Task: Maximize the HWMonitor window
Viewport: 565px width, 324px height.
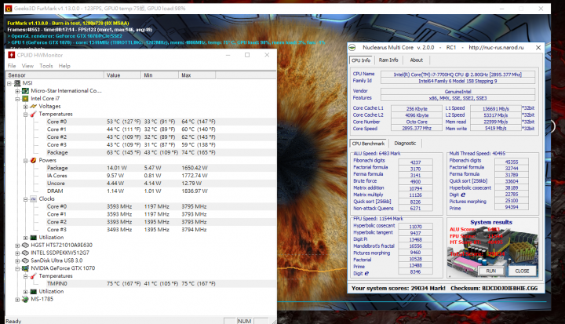Action: point(247,55)
